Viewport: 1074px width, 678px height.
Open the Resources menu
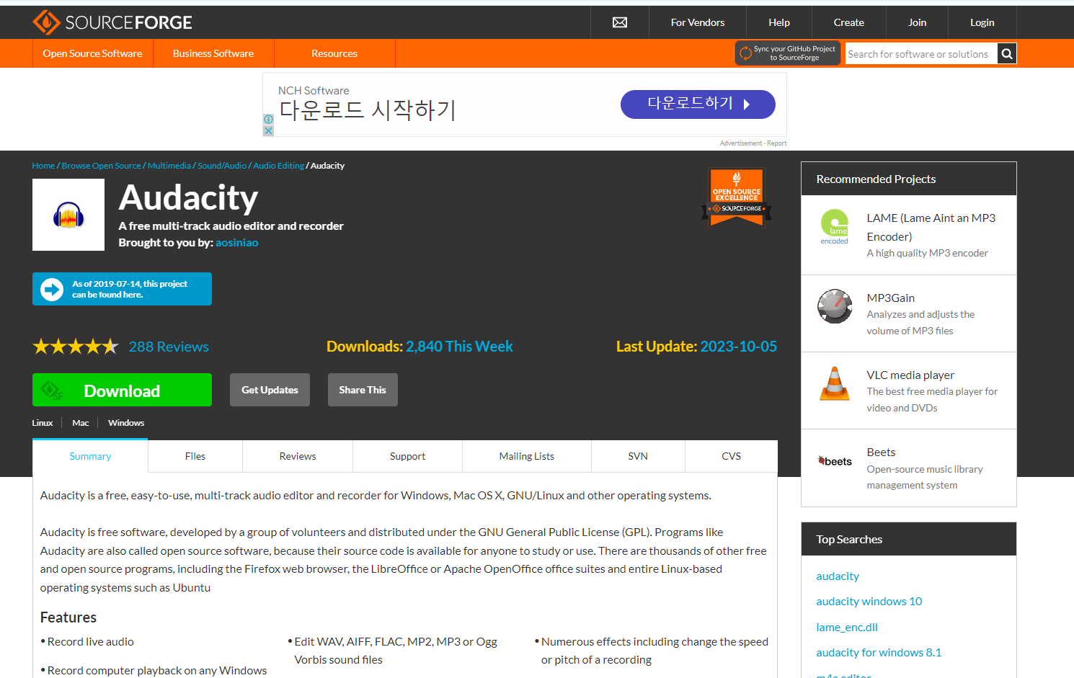[334, 53]
